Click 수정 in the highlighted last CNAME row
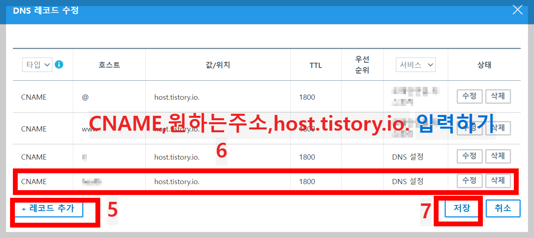Image resolution: width=534 pixels, height=238 pixels. click(x=470, y=181)
